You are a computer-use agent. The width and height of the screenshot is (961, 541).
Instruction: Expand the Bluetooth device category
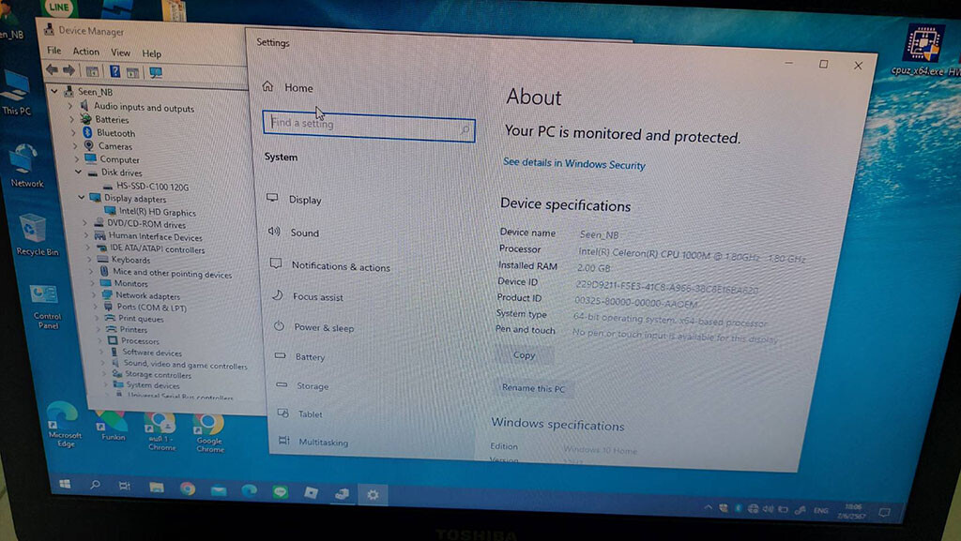pyautogui.click(x=74, y=133)
